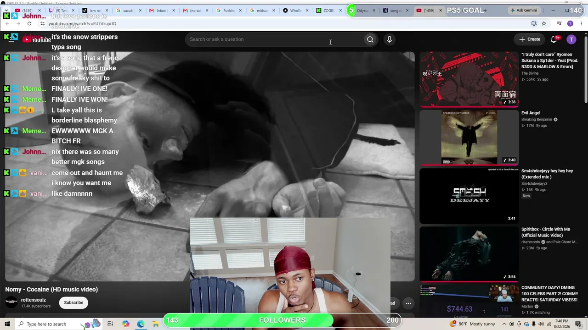Click the search magnifier button on YouTube
This screenshot has width=588, height=330.
[x=370, y=39]
